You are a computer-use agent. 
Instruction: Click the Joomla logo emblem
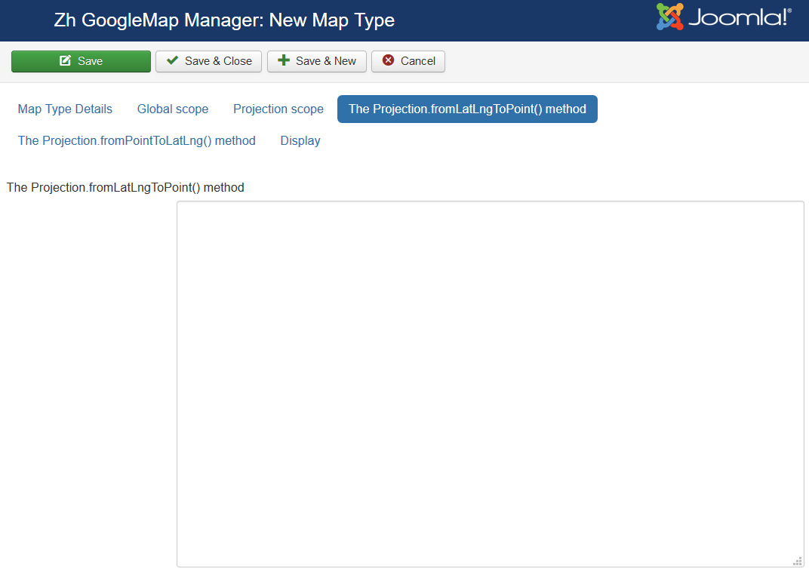coord(670,17)
